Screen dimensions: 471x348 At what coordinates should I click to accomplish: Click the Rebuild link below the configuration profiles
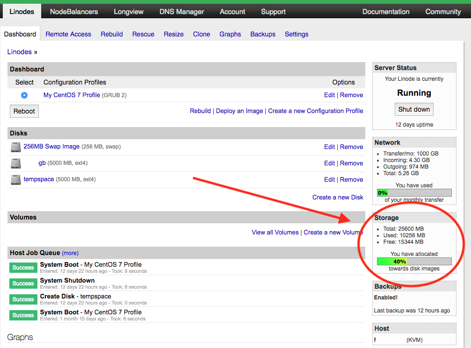point(200,111)
